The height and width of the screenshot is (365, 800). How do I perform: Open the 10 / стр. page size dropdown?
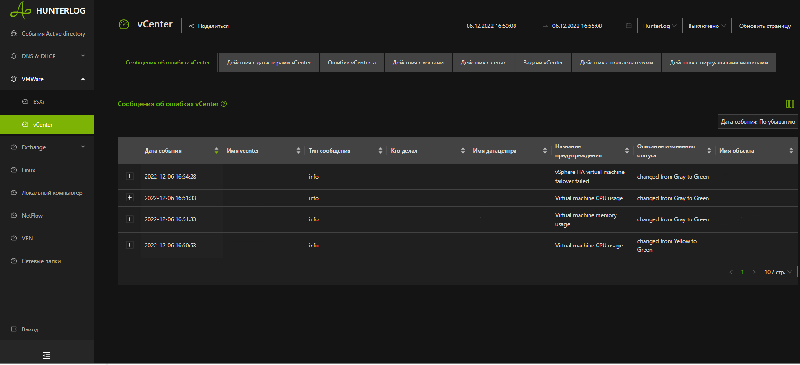click(x=779, y=272)
